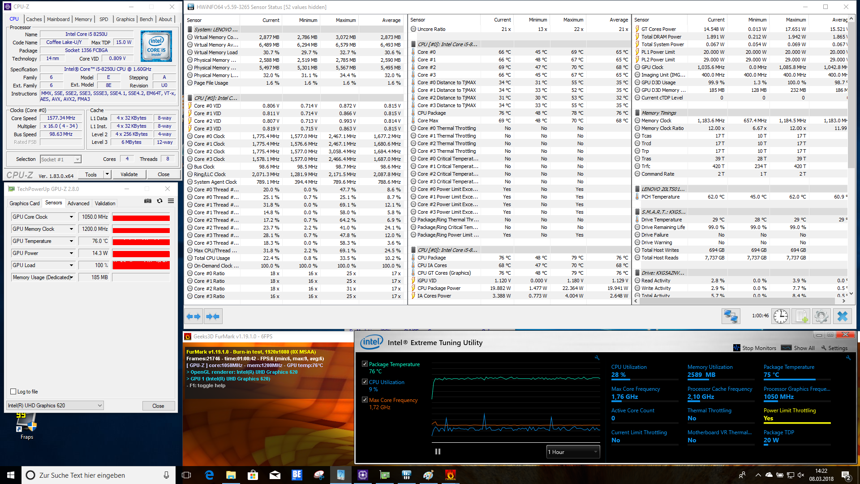The width and height of the screenshot is (860, 484).
Task: Click GPU-Z refresh sensors icon
Action: (x=159, y=201)
